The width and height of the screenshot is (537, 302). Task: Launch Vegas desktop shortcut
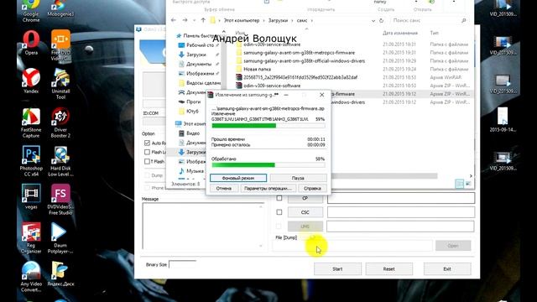point(31,196)
